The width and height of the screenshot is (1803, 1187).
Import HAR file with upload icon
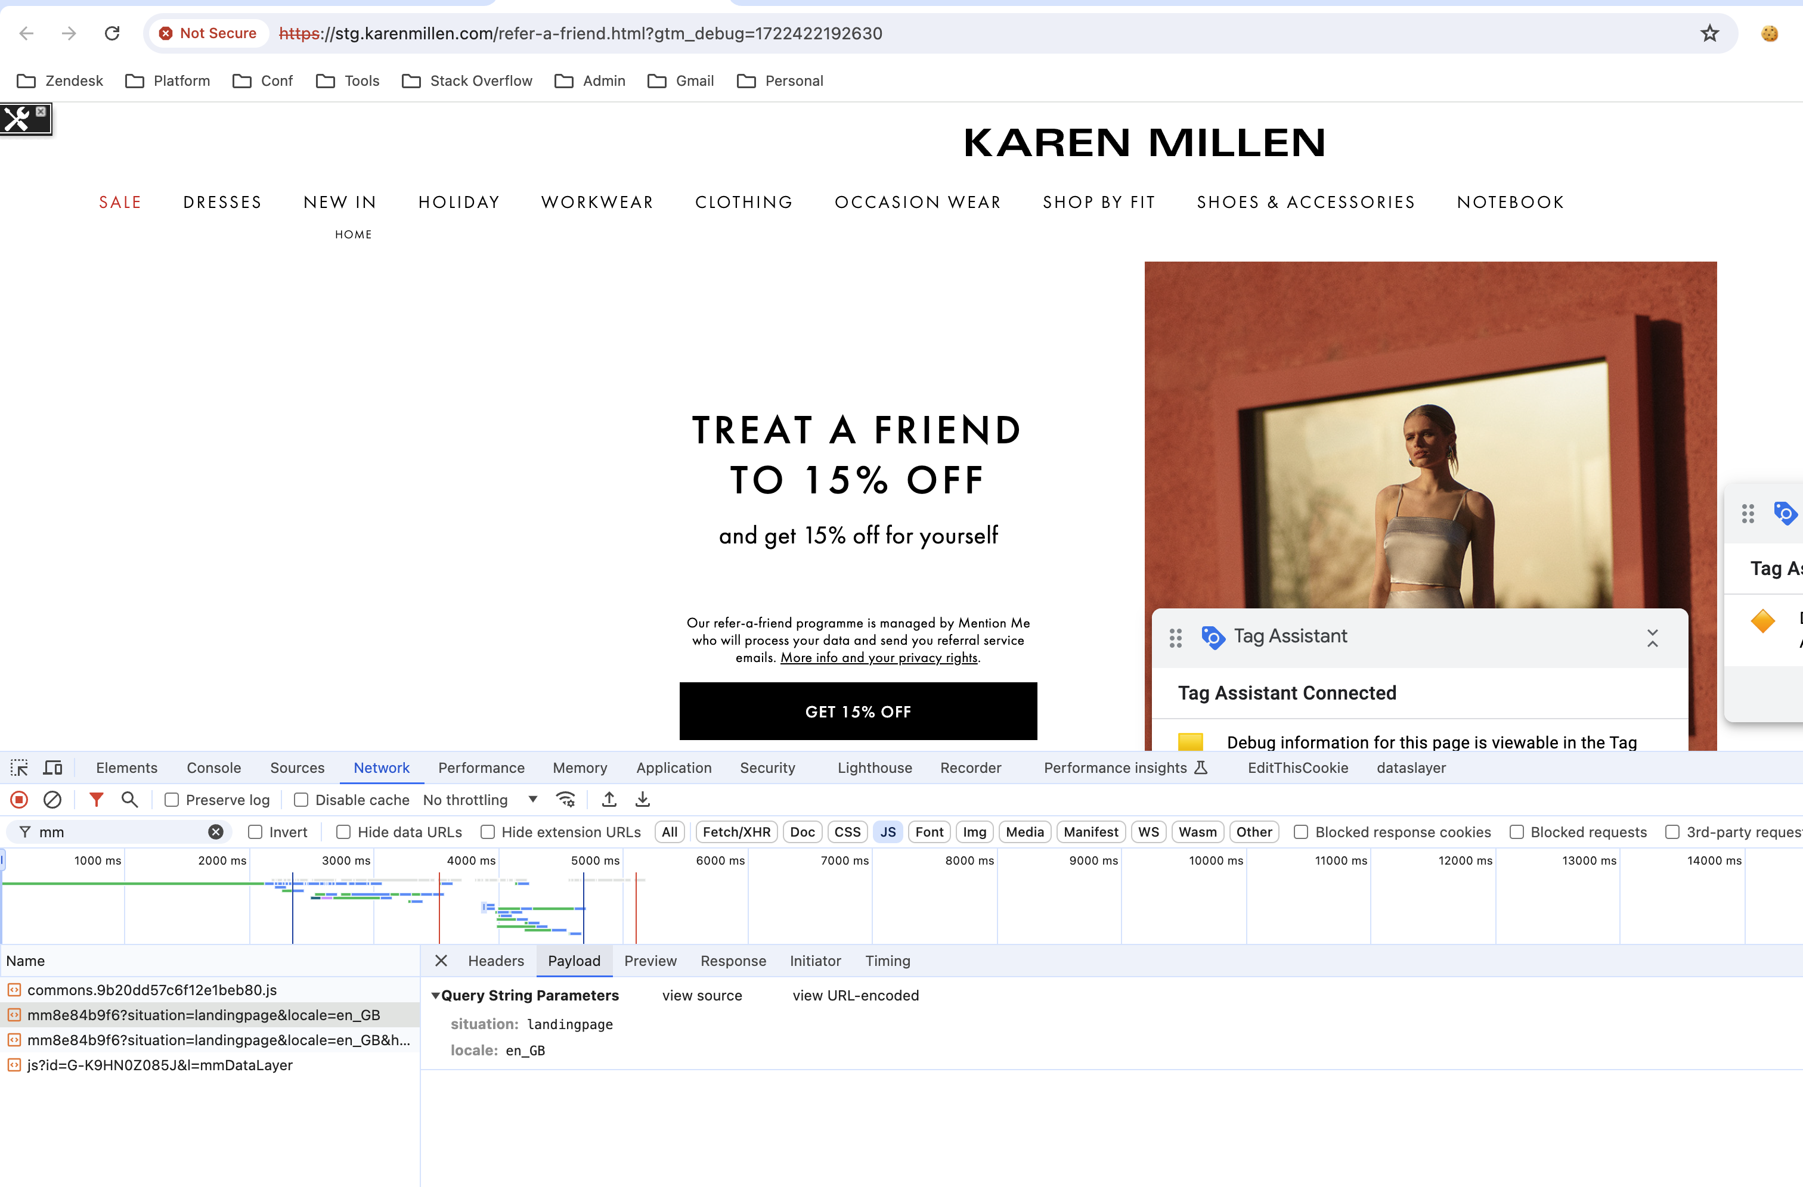[x=609, y=800]
